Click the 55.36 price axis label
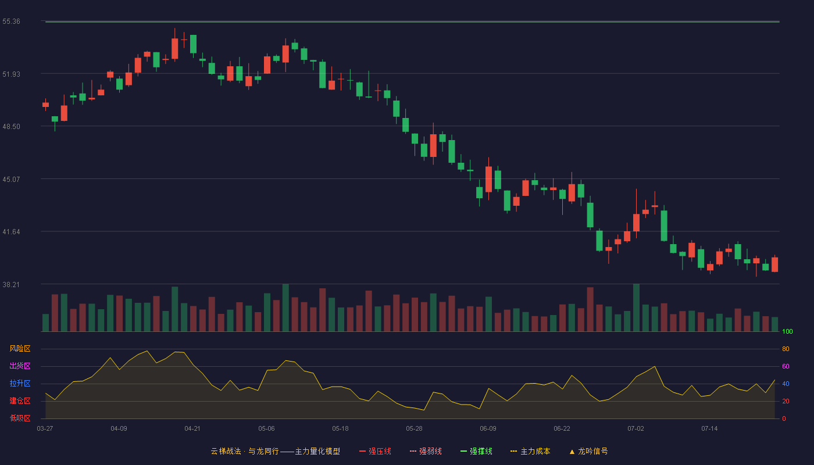The image size is (814, 465). pos(12,22)
